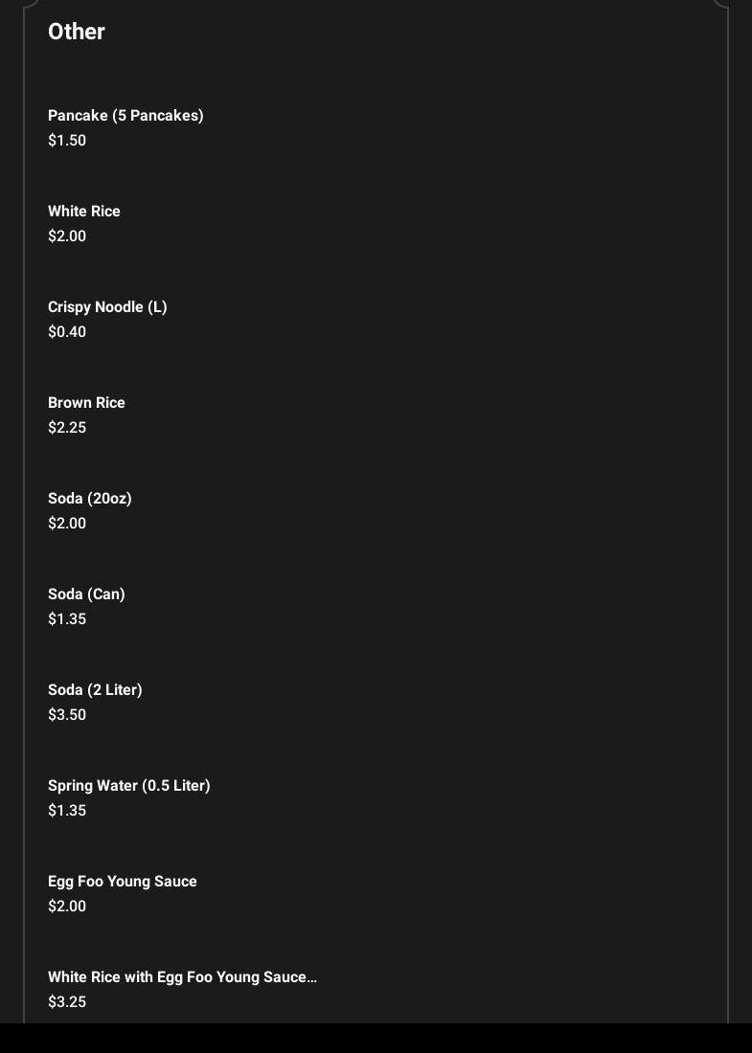Click the $1.50 price under Pancake
The image size is (752, 1053).
pos(67,141)
